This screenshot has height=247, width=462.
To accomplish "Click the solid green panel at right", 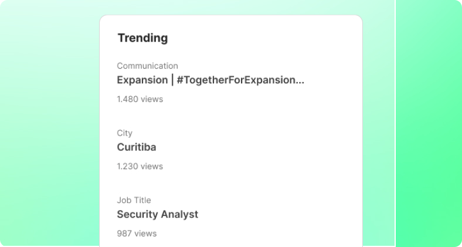I will 429,123.
